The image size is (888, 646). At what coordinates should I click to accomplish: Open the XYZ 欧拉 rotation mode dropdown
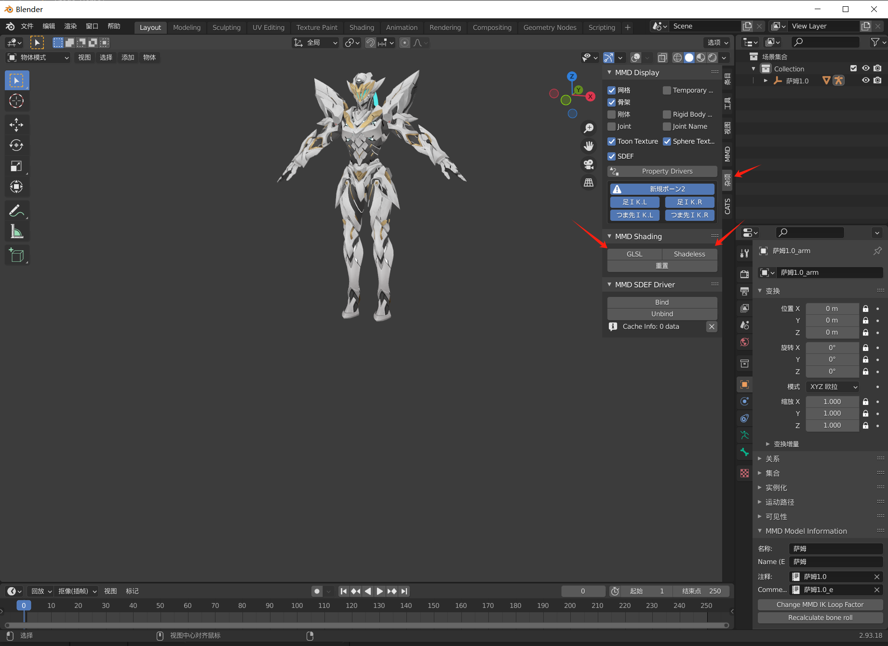click(833, 387)
